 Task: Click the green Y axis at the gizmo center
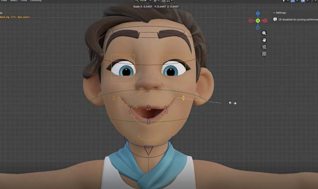coord(258,21)
